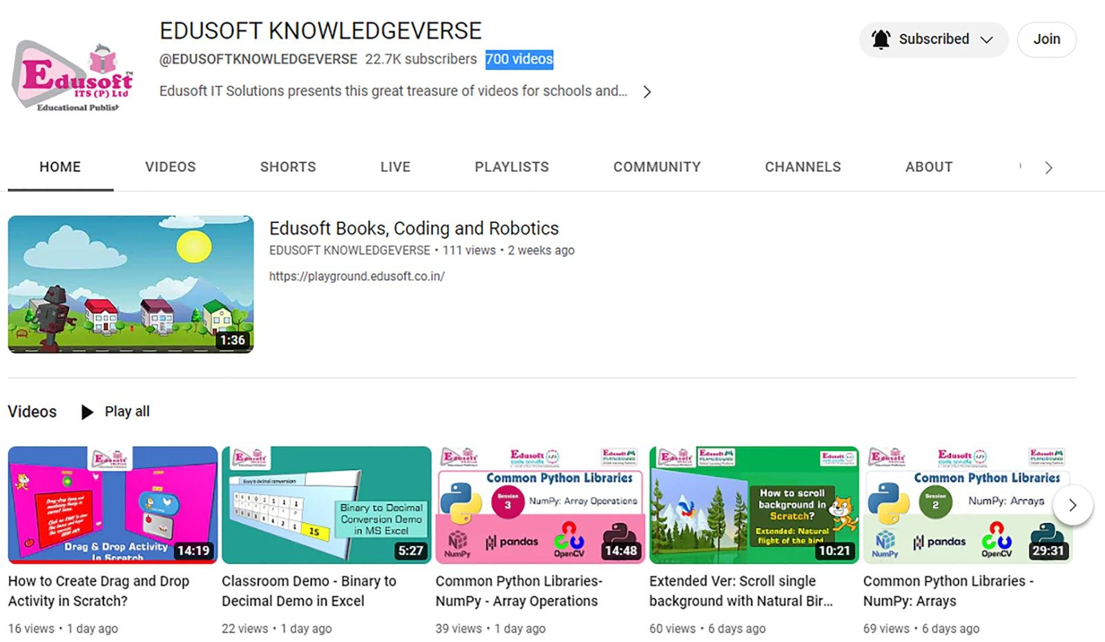Viewport: 1105px width, 642px height.
Task: Switch to the VIDEOS tab
Action: 171,167
